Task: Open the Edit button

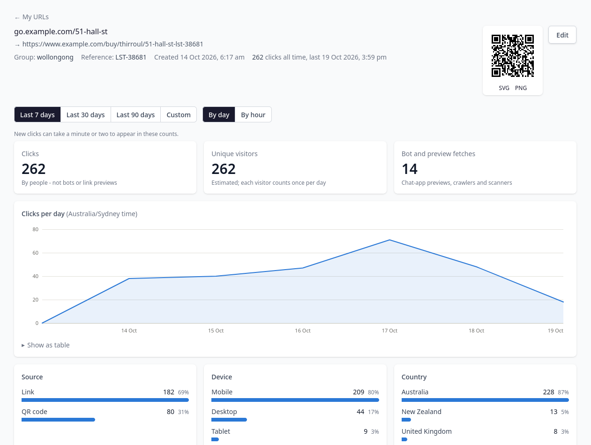Action: (x=562, y=35)
